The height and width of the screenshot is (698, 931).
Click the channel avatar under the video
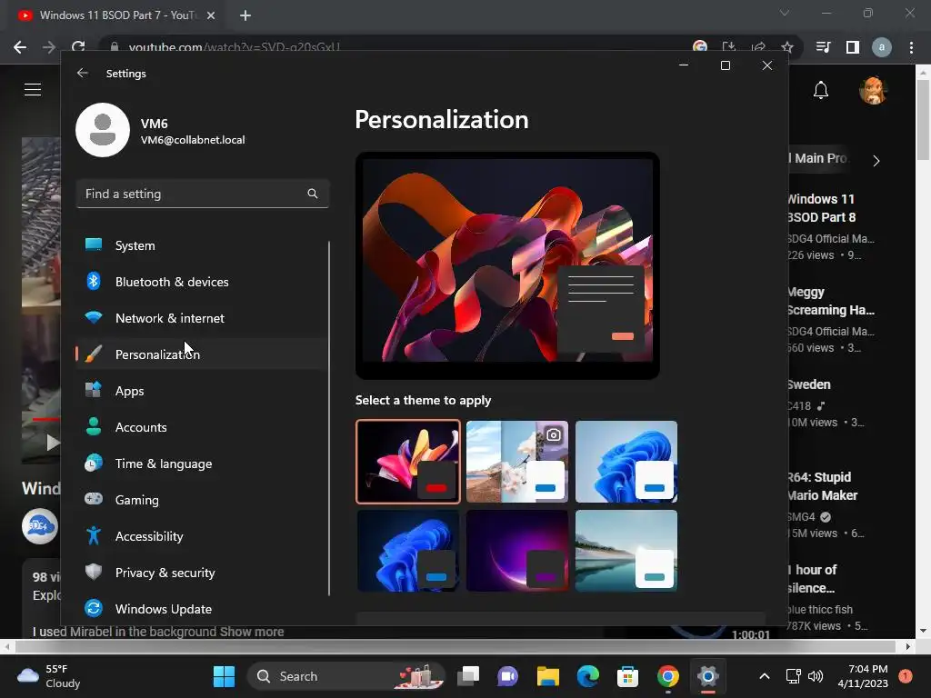click(x=40, y=526)
